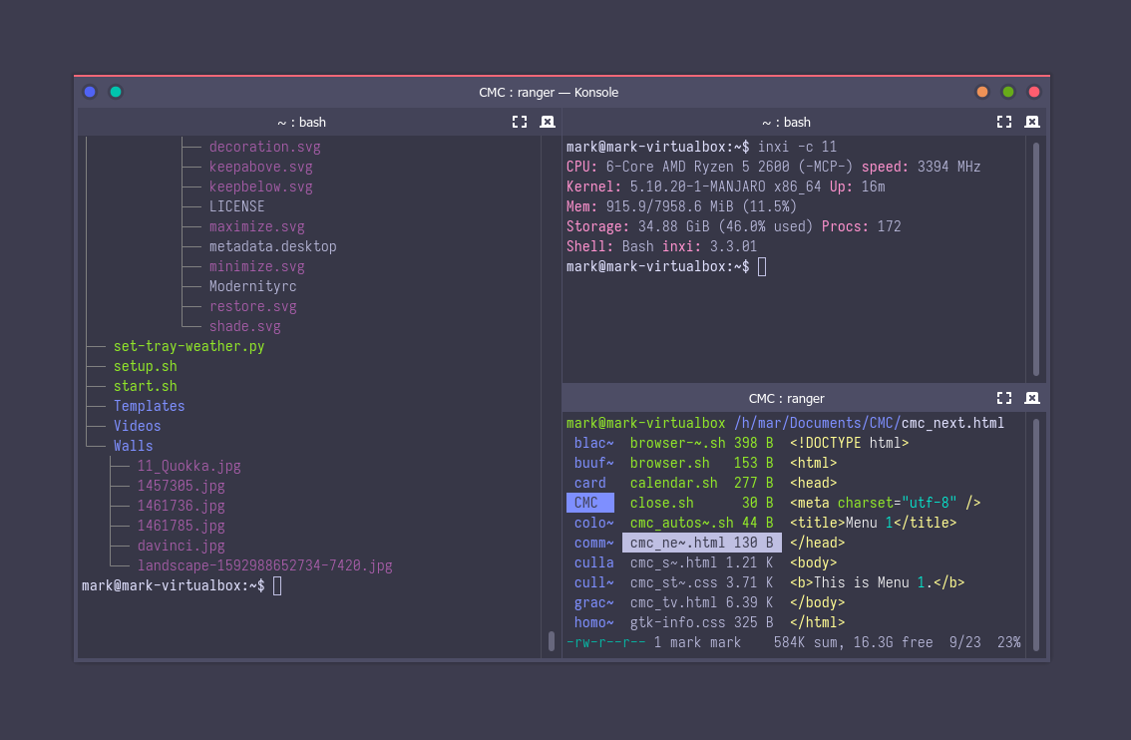The width and height of the screenshot is (1131, 740).
Task: Click landscape-1592988652734-7420.jpg in the tree
Action: point(264,566)
